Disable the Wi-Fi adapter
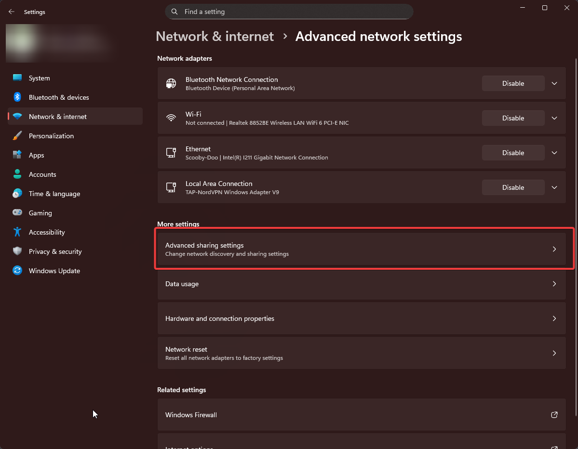This screenshot has height=449, width=578. pyautogui.click(x=512, y=118)
